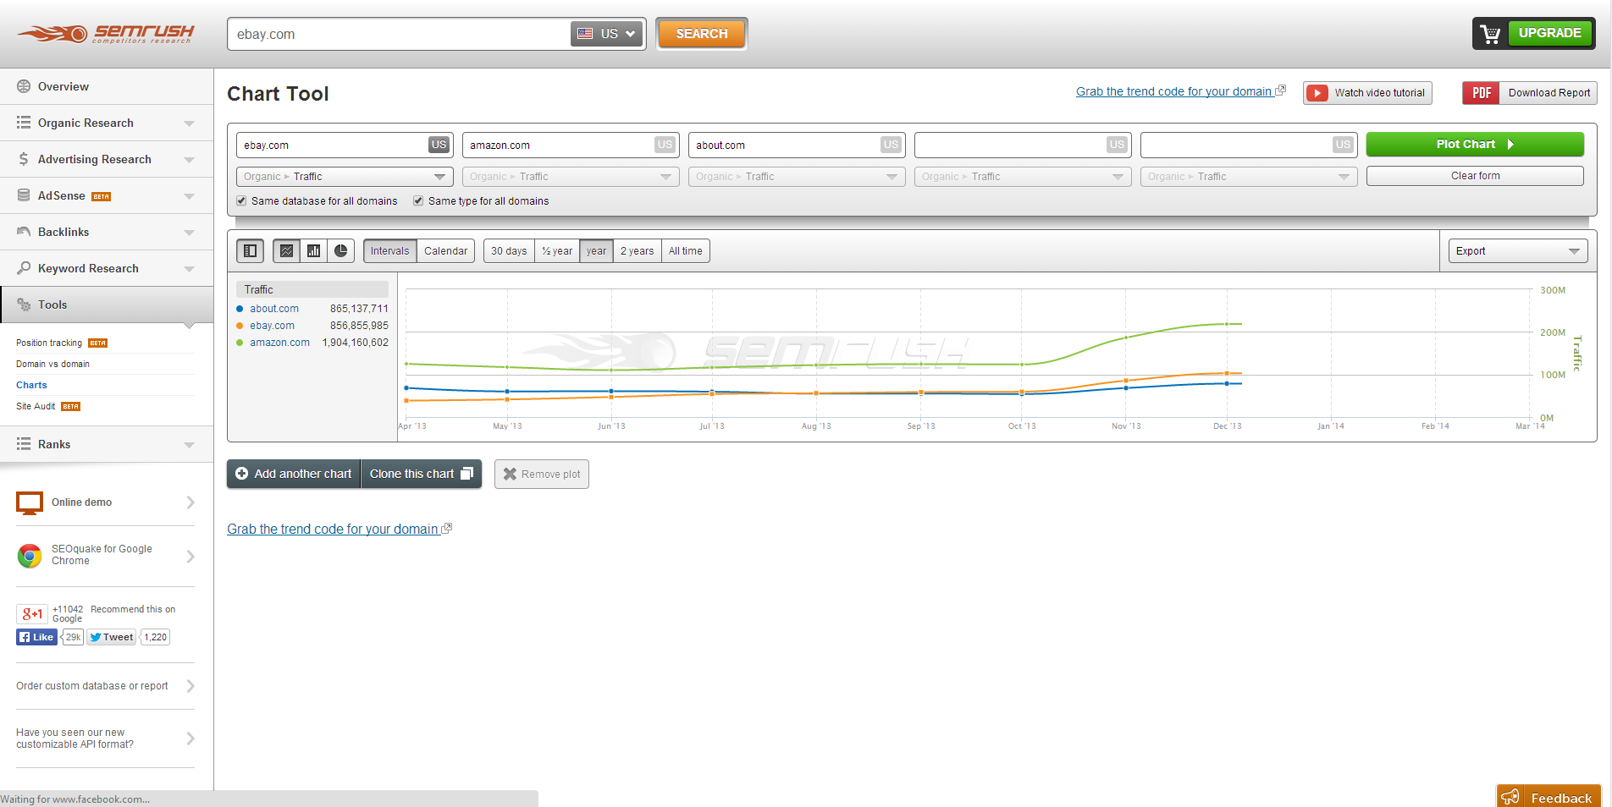Click Add another chart

[294, 474]
